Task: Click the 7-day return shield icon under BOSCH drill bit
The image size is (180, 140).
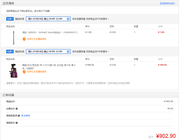Action: (24, 39)
